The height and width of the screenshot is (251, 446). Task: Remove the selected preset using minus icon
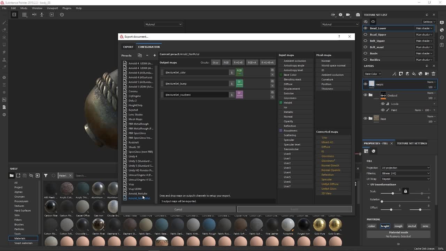147,55
